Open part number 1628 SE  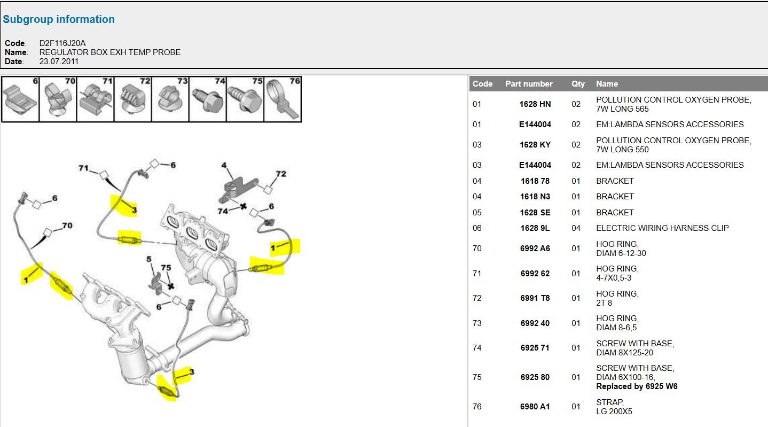[535, 213]
